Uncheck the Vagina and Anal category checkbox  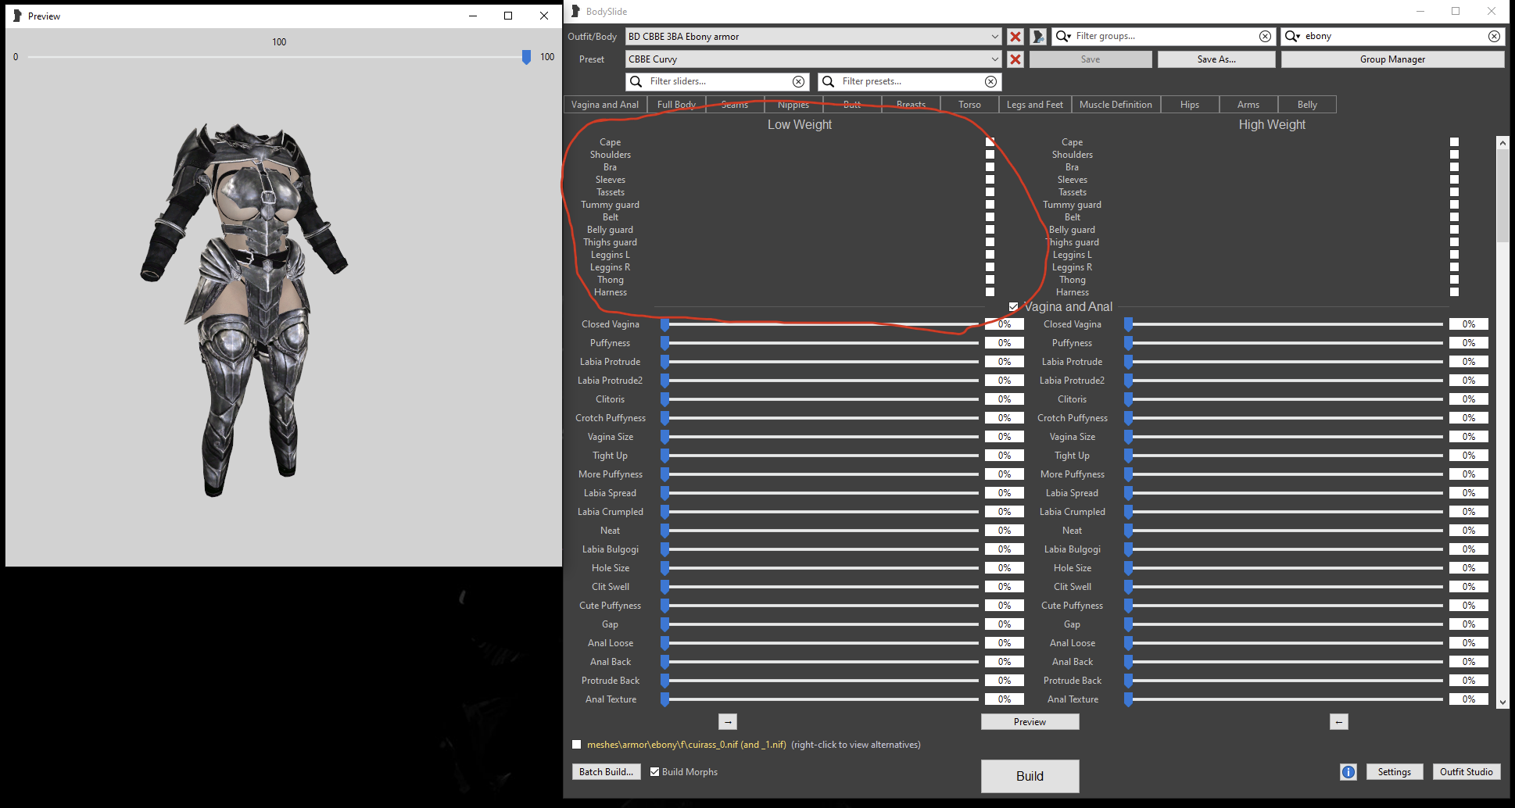[1013, 307]
